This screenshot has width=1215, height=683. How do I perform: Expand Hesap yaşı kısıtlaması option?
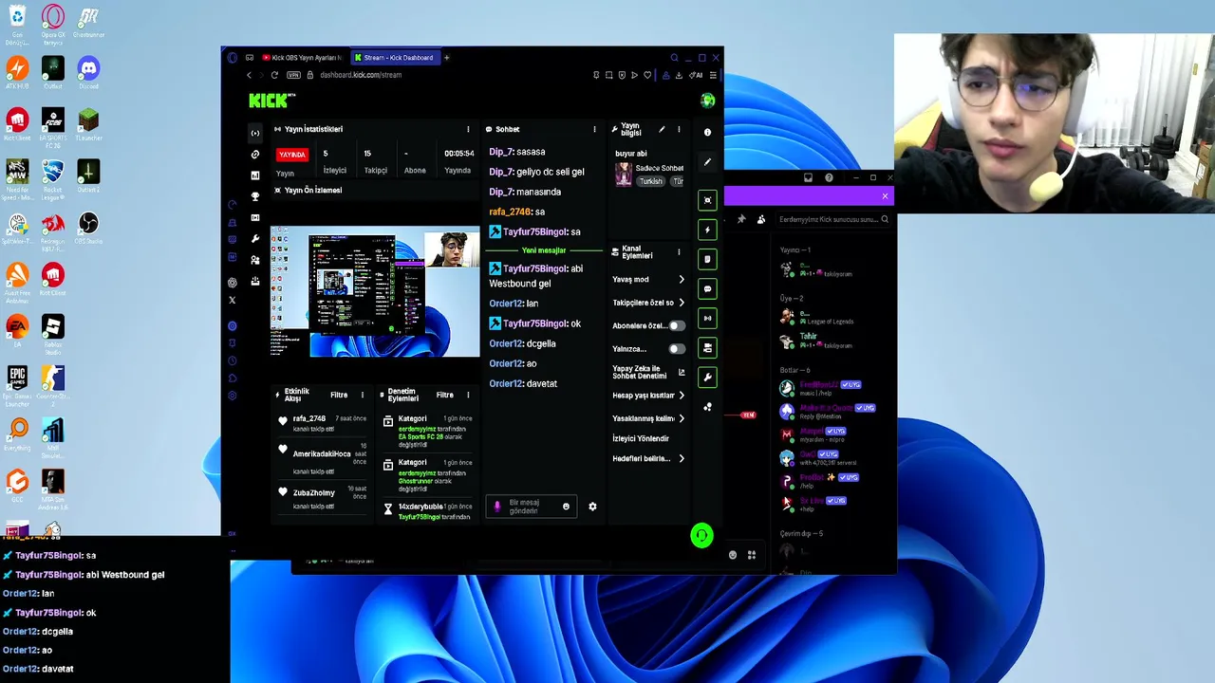click(x=648, y=396)
